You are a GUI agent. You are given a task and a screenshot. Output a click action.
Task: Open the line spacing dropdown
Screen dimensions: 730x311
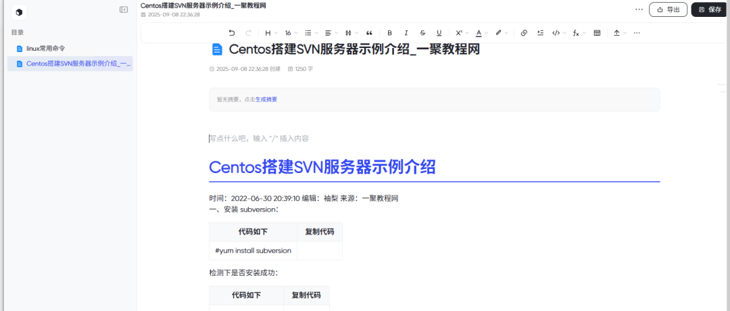pos(351,33)
